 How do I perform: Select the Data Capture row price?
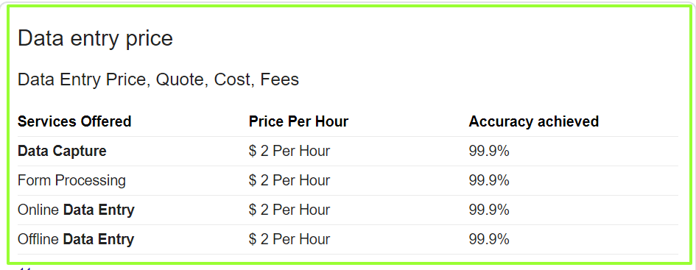point(289,151)
